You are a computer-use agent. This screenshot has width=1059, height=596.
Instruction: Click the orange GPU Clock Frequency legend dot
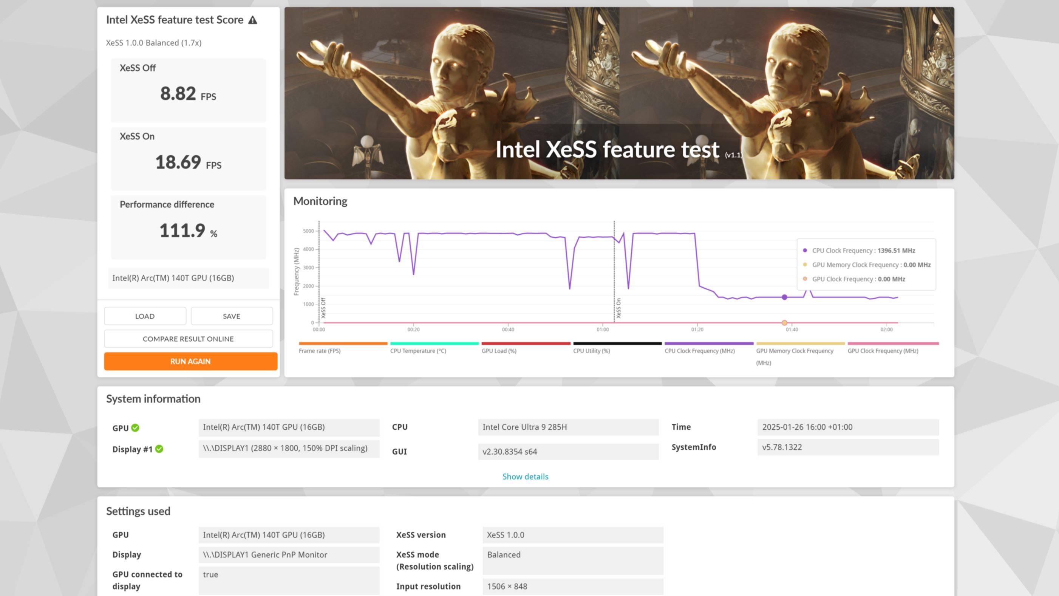(805, 279)
